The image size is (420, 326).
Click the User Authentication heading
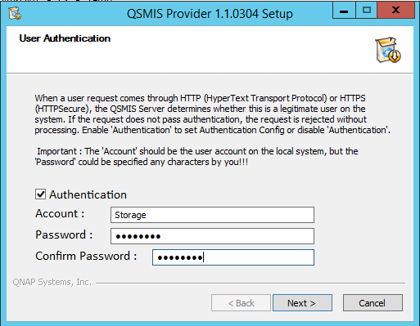coord(65,38)
